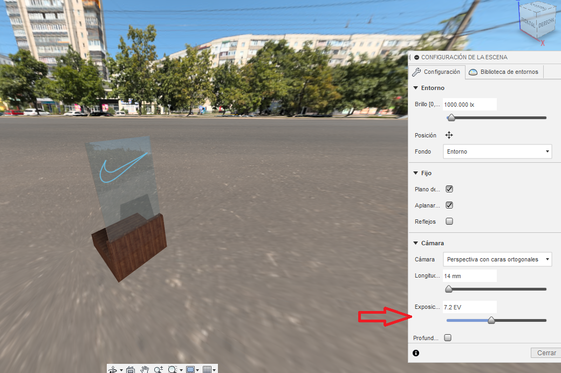Open the Orbit tool dropdown arrow

coord(121,370)
